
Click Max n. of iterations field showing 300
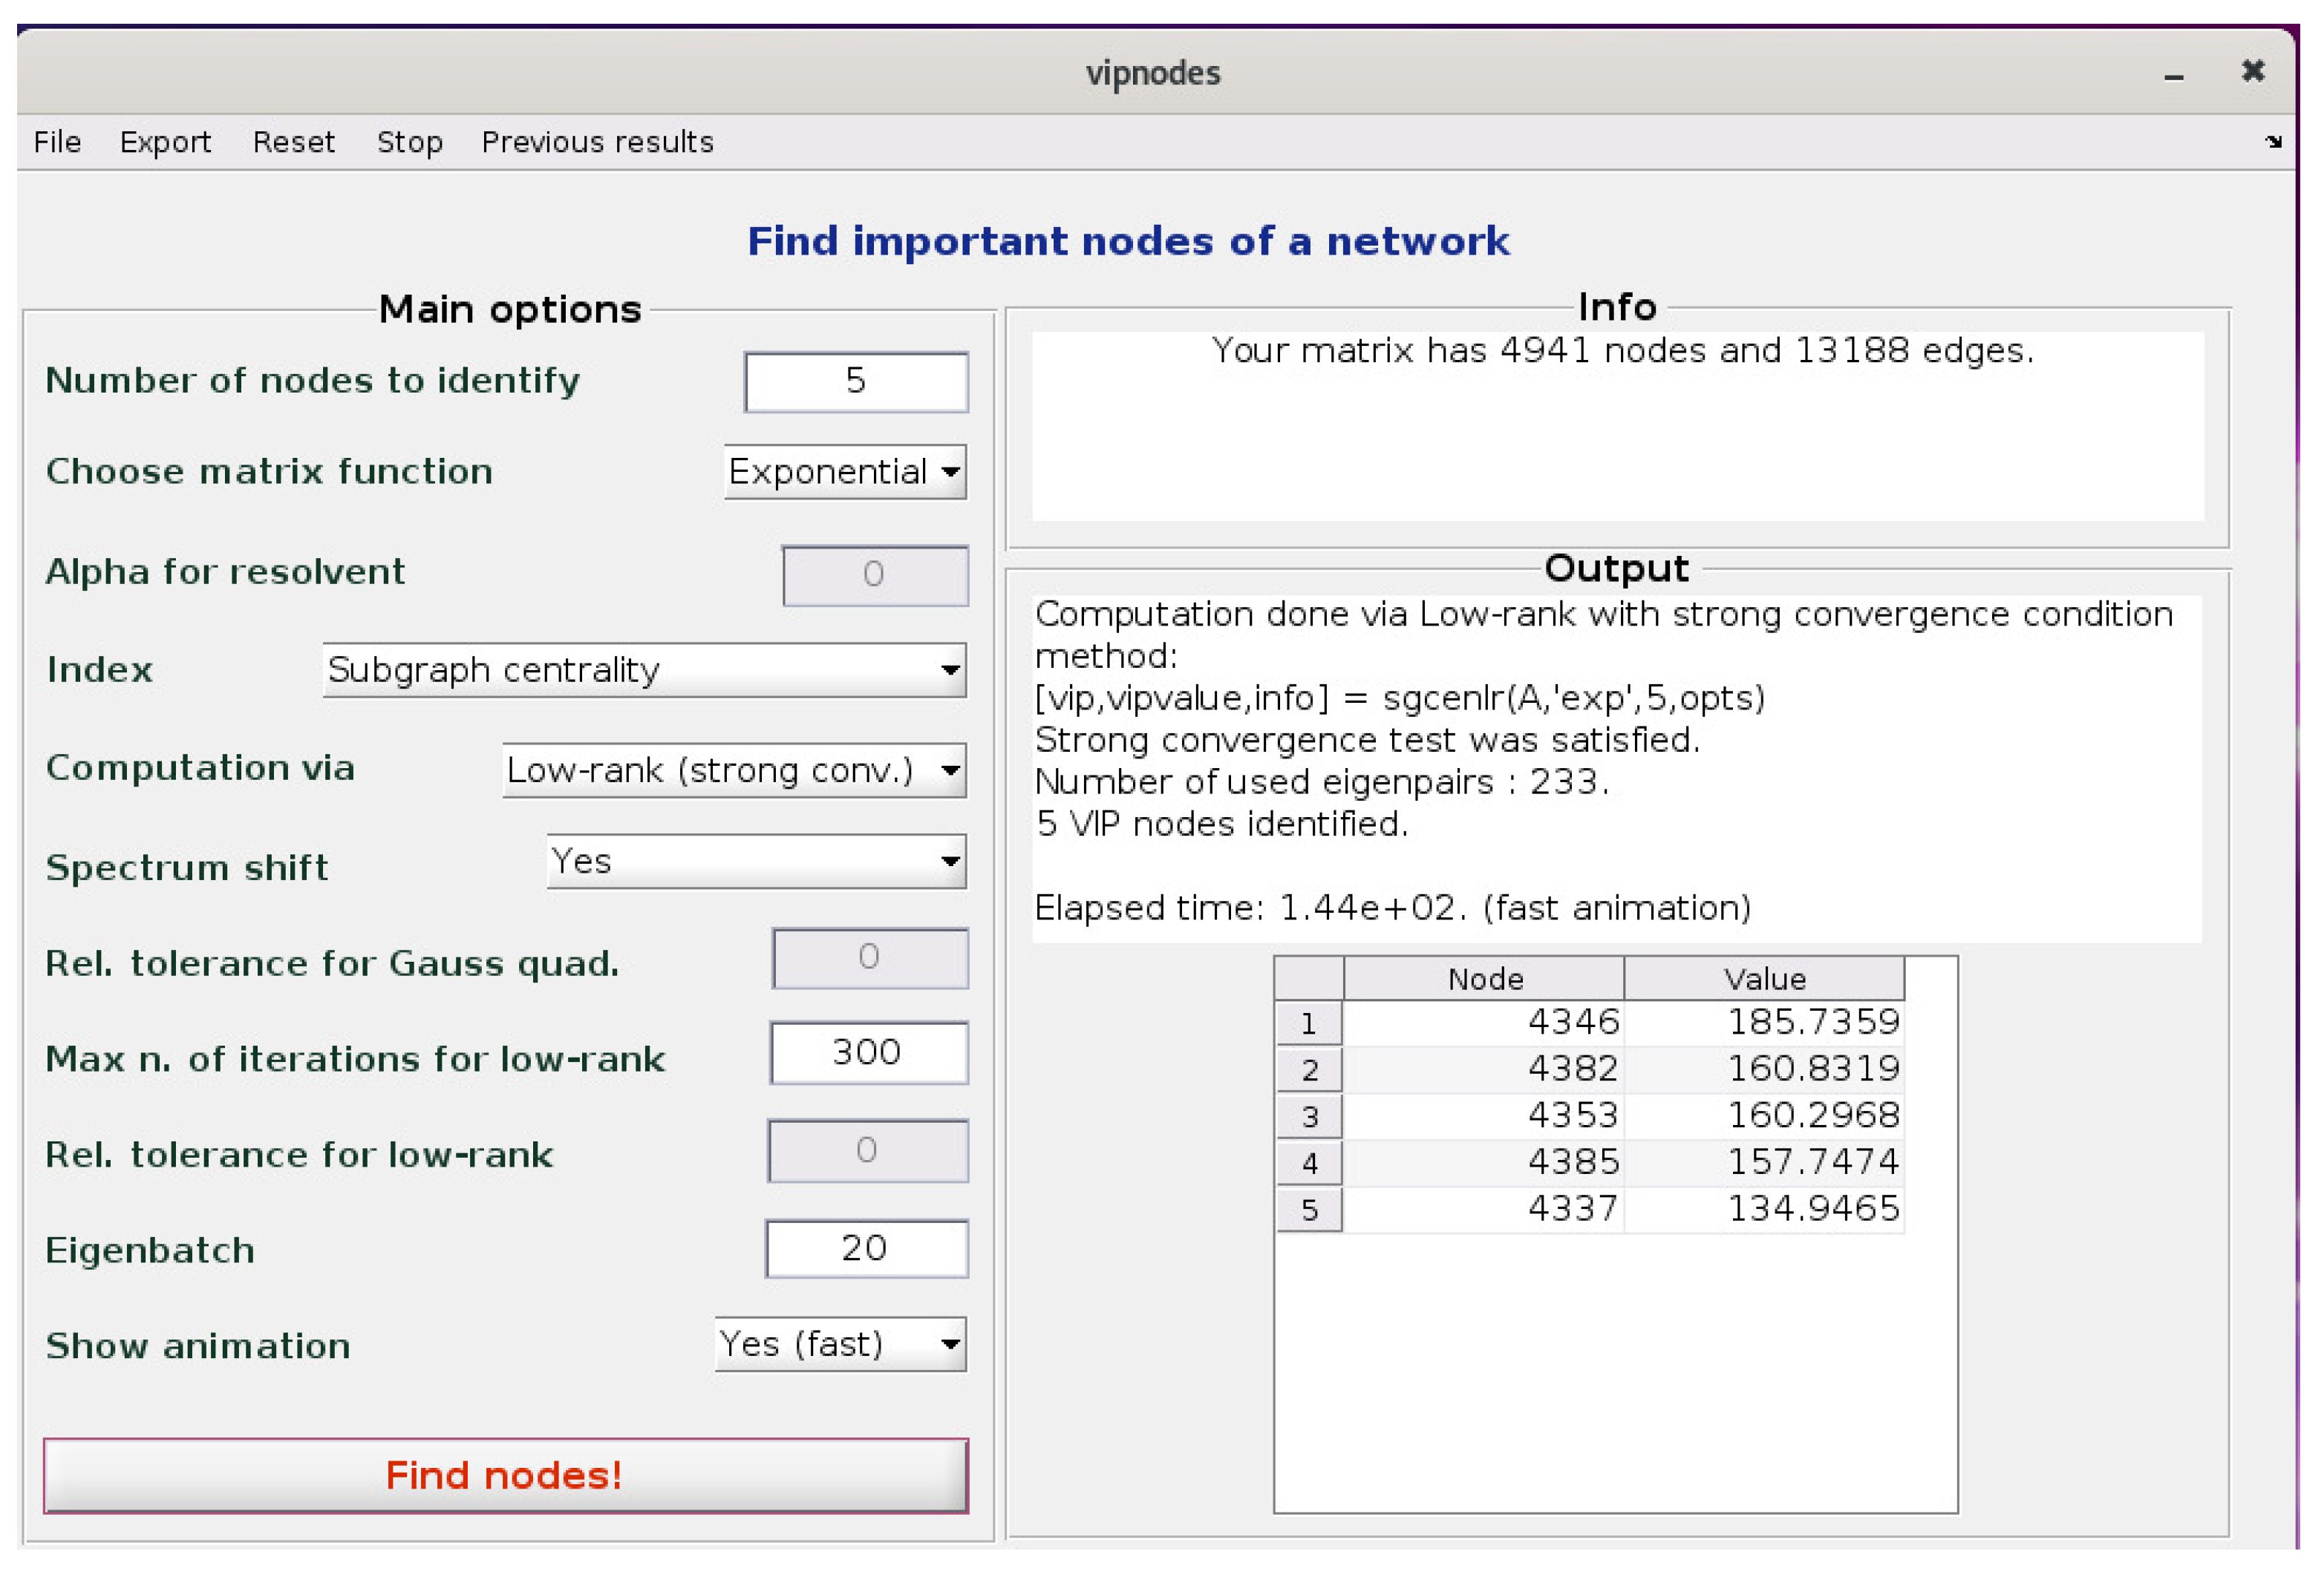pyautogui.click(x=868, y=1052)
